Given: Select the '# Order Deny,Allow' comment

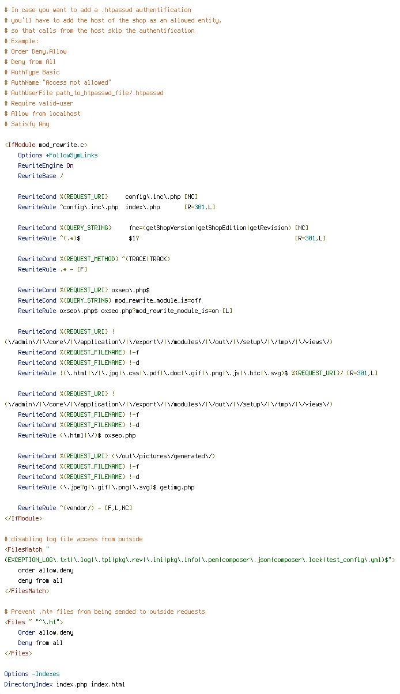Looking at the screenshot, I should pyautogui.click(x=35, y=51).
